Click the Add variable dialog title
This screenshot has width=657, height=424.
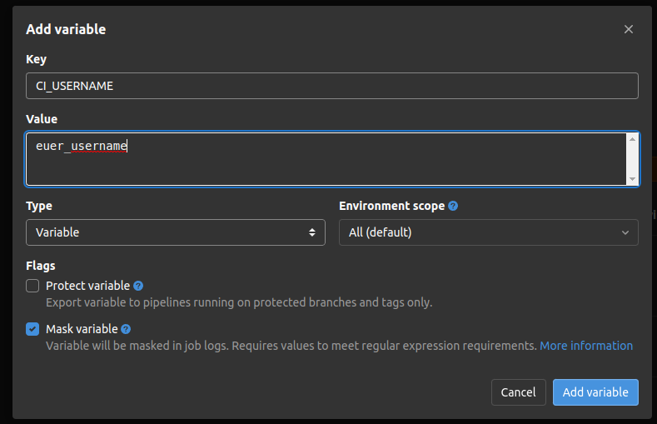[x=66, y=29]
